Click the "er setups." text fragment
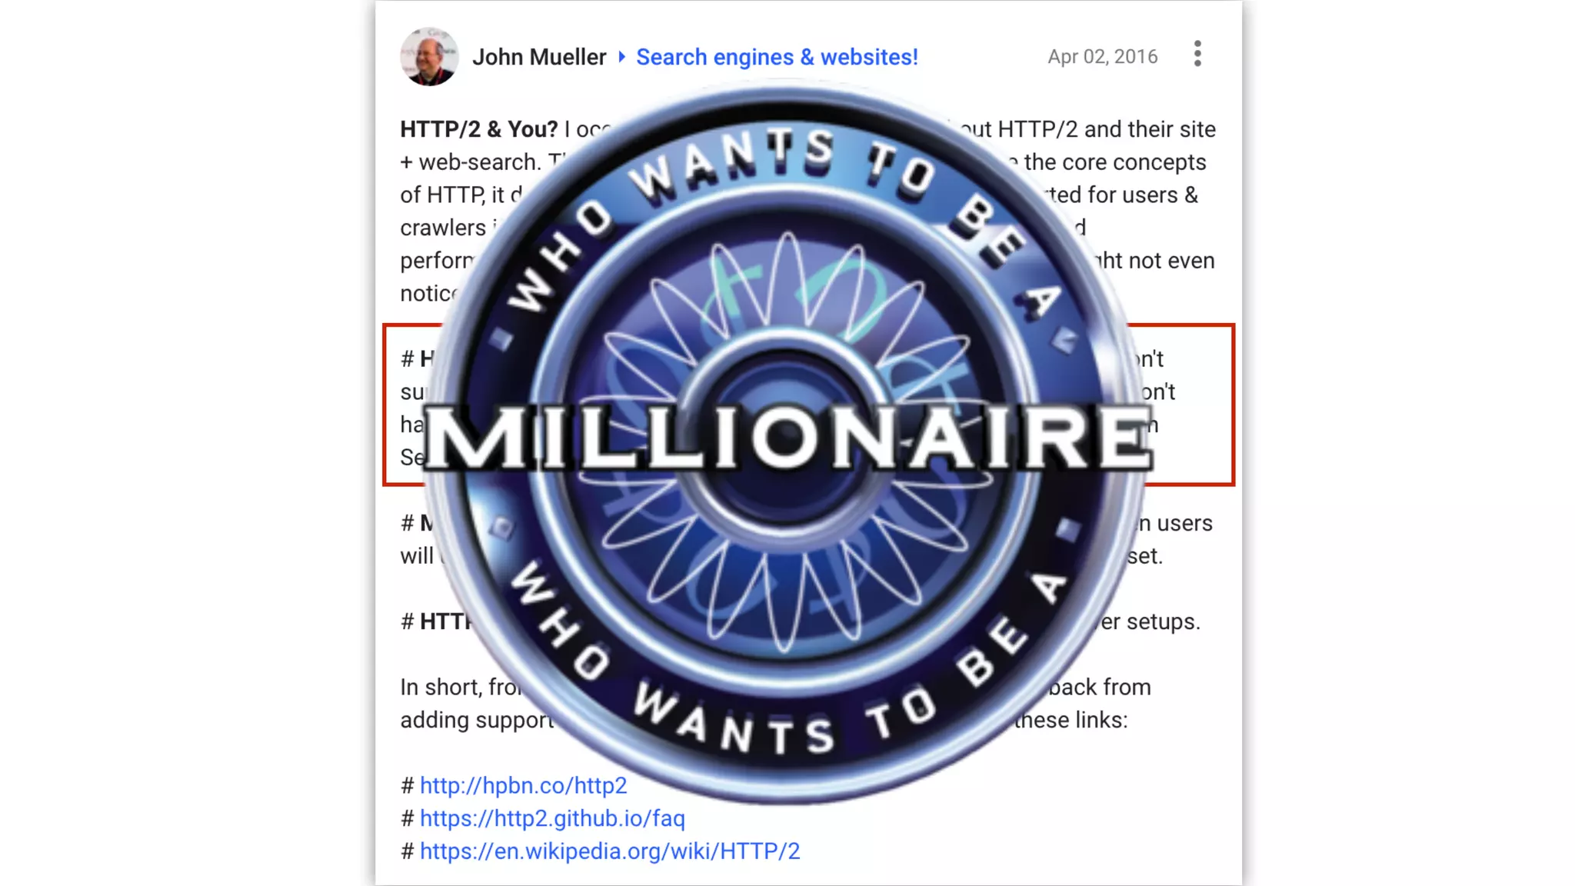Screen dimensions: 1575x886 coord(1150,621)
